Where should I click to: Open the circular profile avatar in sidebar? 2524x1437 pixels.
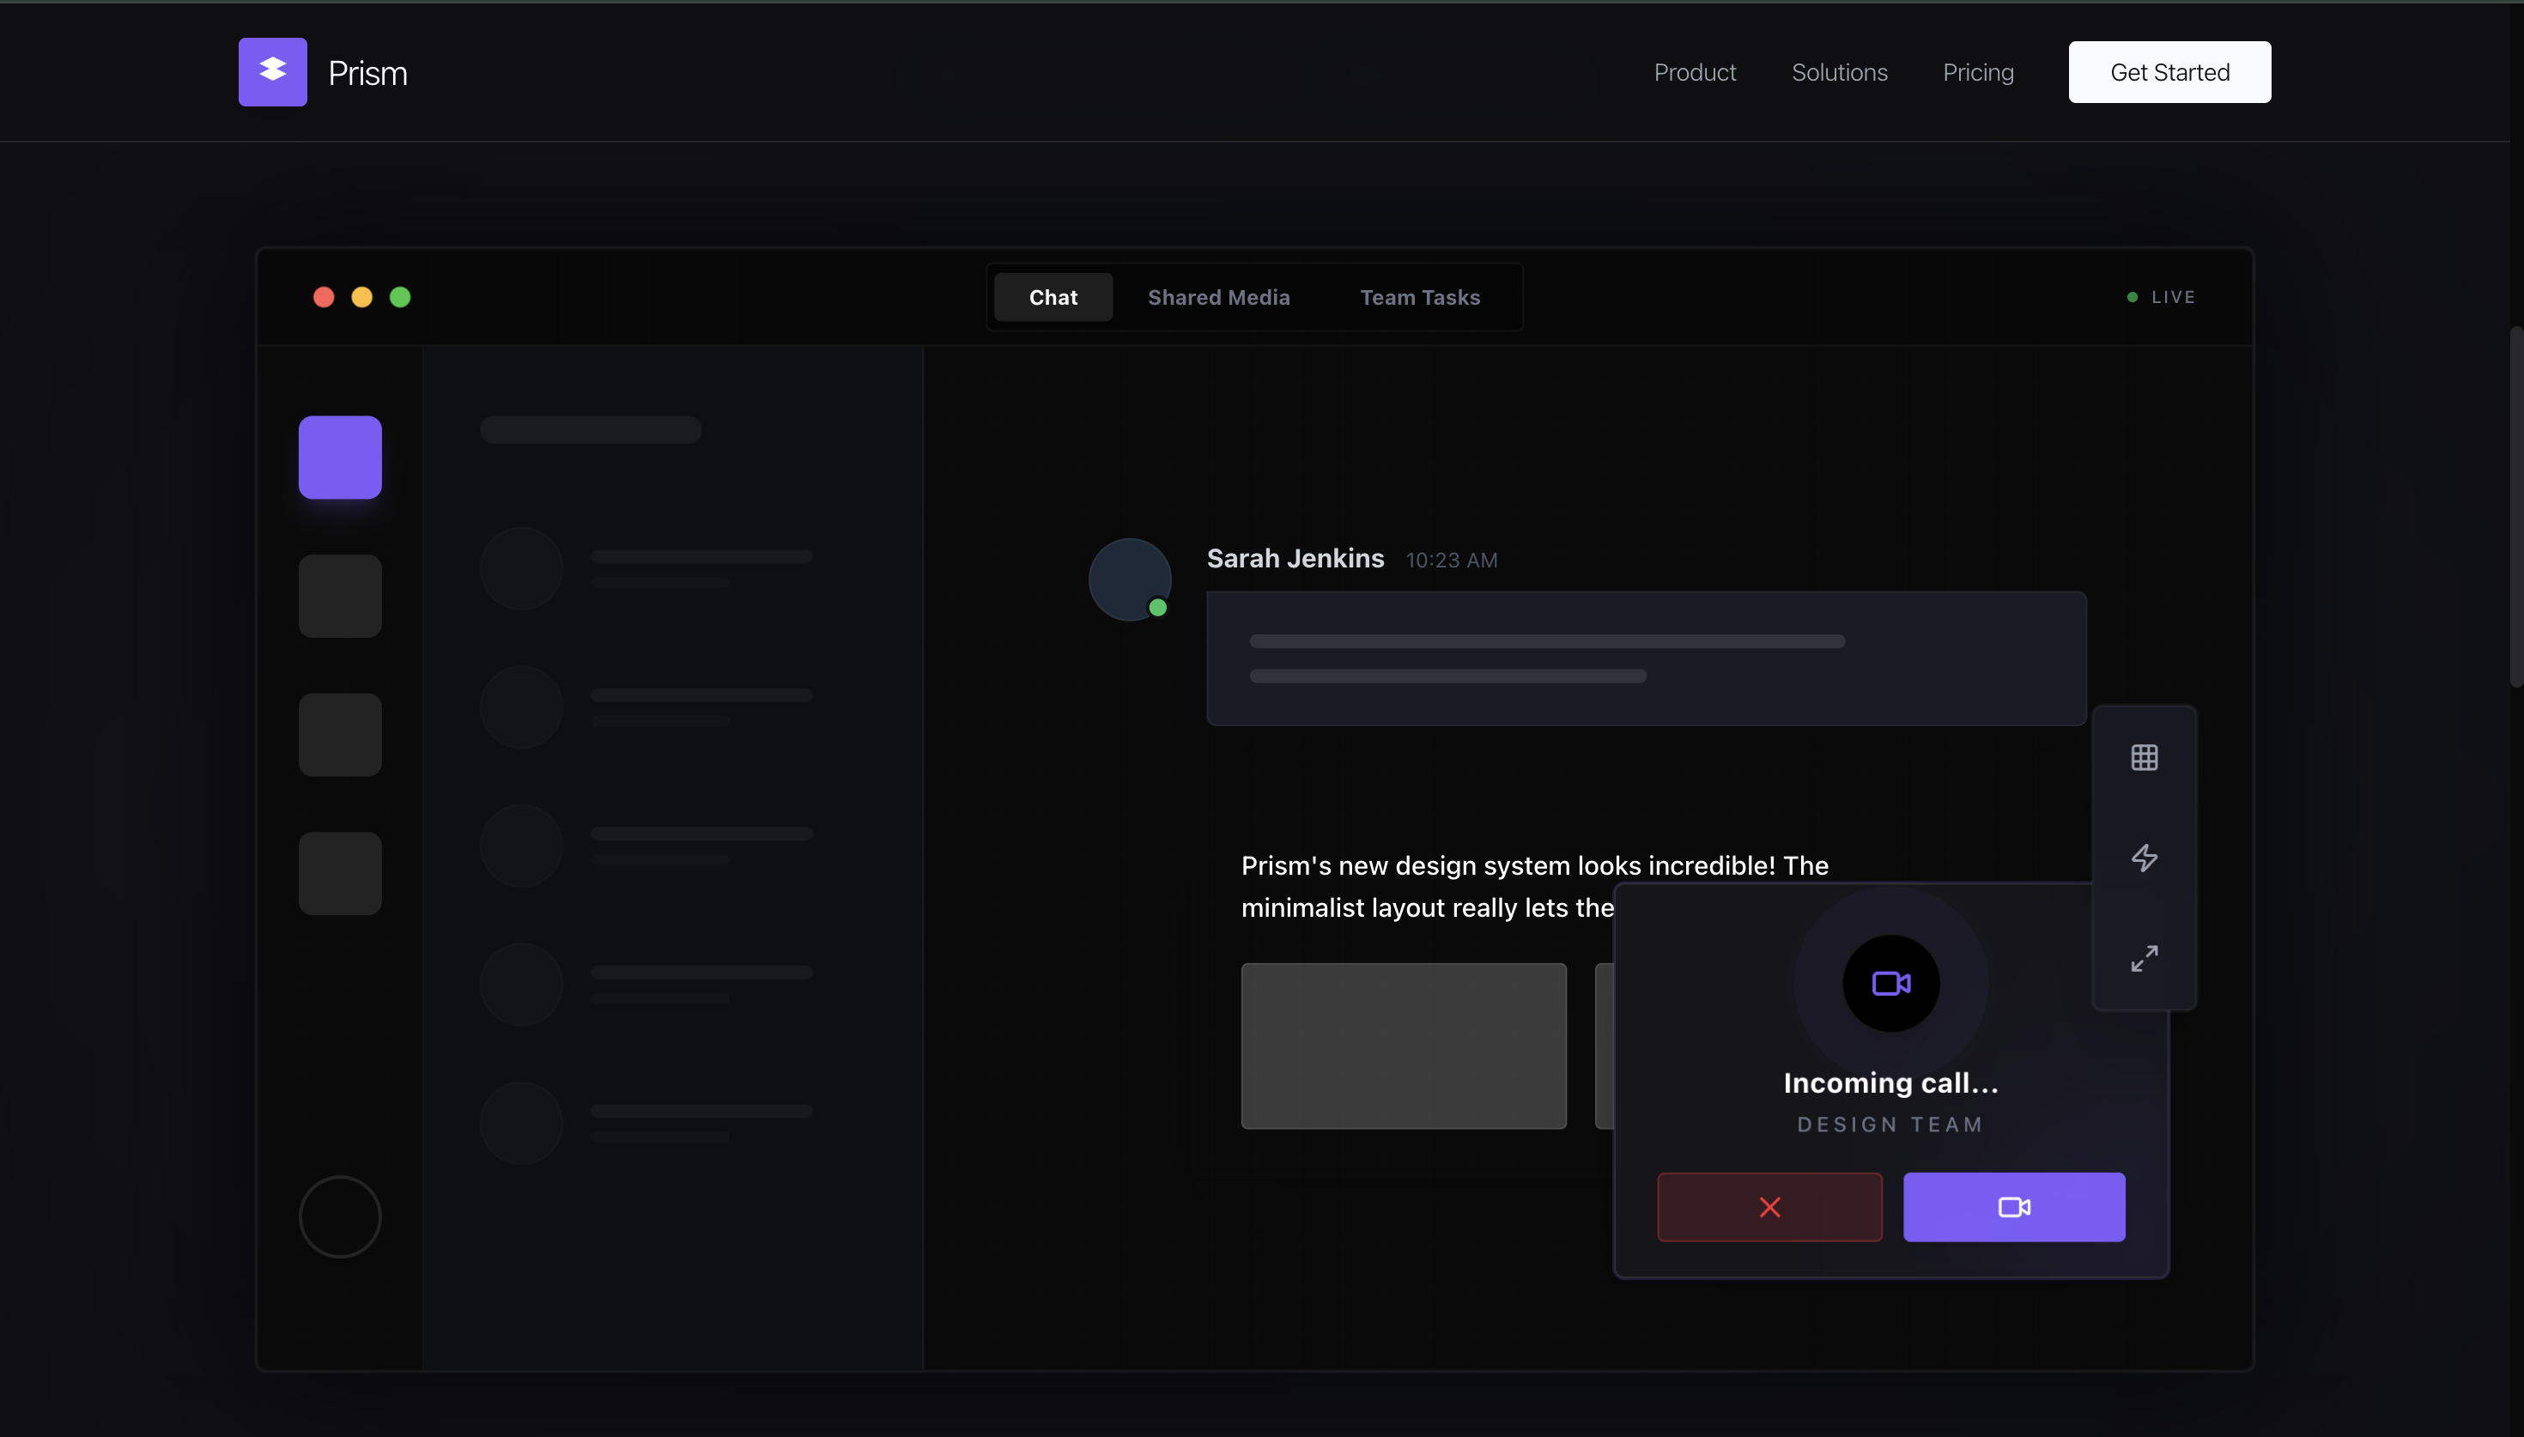pos(339,1216)
